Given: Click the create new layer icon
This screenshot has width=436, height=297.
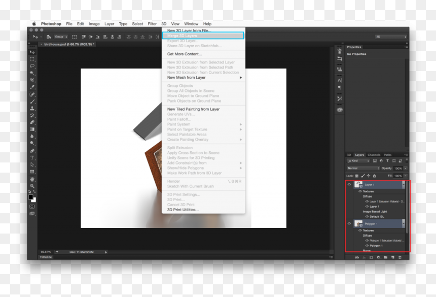Looking at the screenshot, I should click(392, 257).
